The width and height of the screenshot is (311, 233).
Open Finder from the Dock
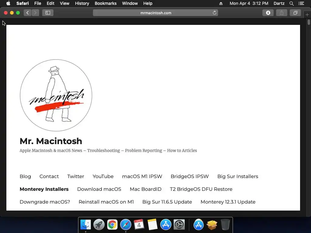(x=86, y=225)
